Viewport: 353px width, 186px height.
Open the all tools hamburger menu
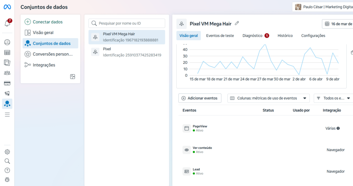tap(7, 115)
